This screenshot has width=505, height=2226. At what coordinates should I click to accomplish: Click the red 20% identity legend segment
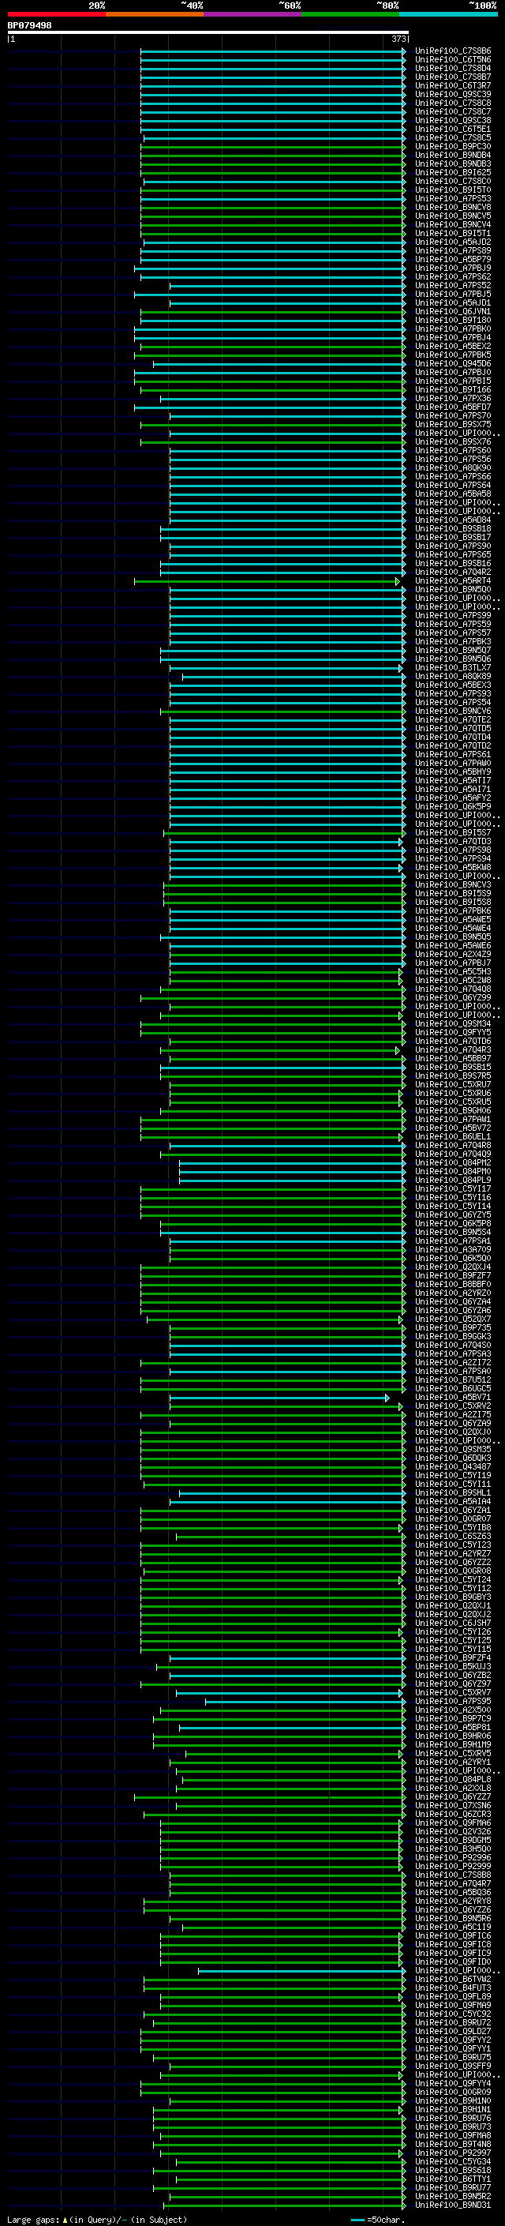click(x=56, y=14)
